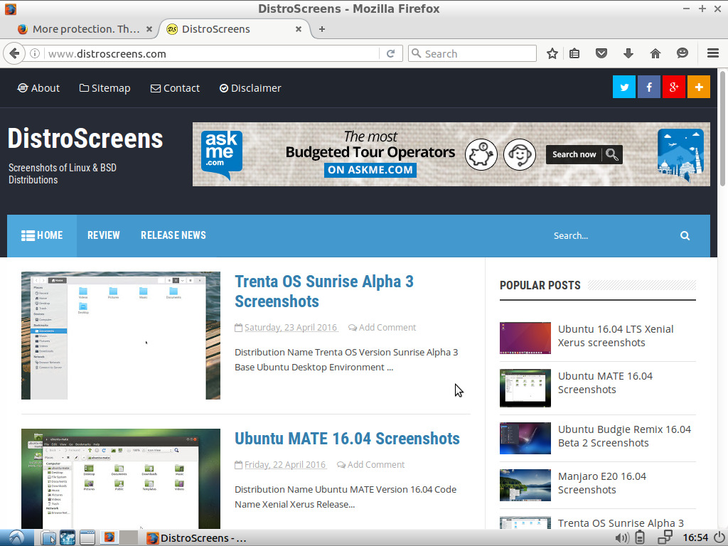This screenshot has height=546, width=728.
Task: Open the Ubuntu MATE post thumbnail
Action: [x=121, y=478]
